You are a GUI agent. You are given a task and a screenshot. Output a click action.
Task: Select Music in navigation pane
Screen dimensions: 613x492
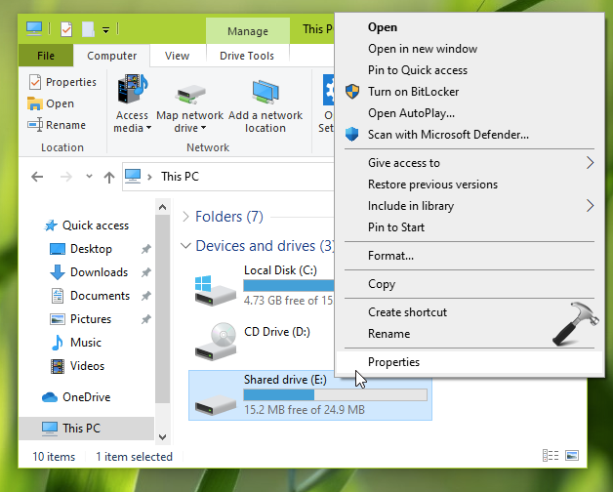75,343
